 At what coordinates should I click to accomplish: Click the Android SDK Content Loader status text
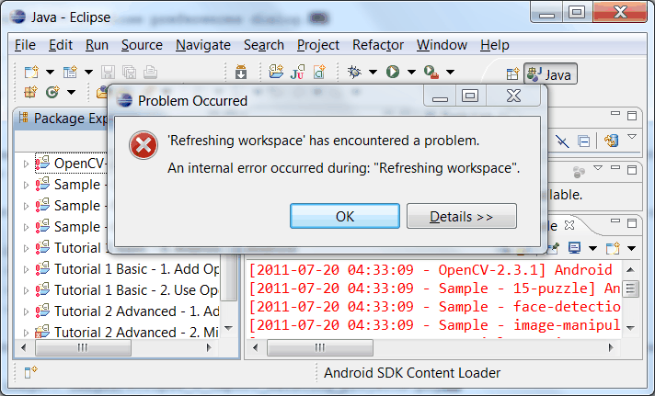pyautogui.click(x=412, y=373)
